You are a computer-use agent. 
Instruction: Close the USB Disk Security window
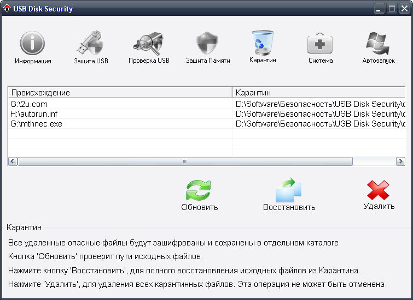click(404, 9)
